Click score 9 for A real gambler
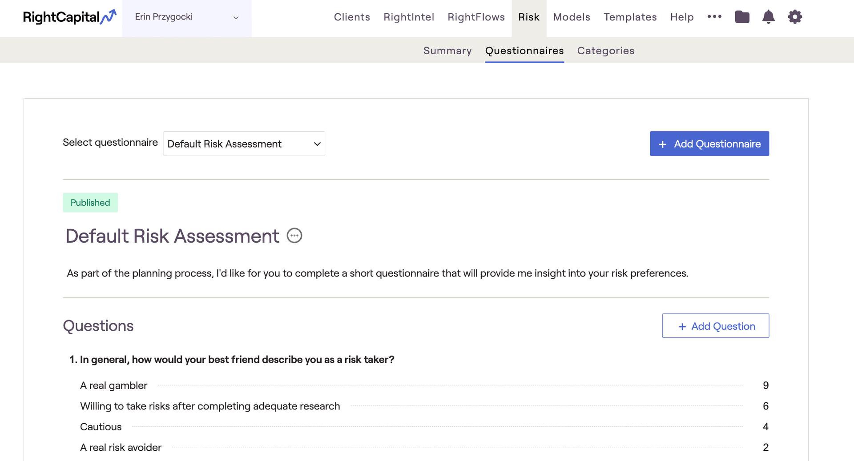Viewport: 854px width, 461px height. 765,385
